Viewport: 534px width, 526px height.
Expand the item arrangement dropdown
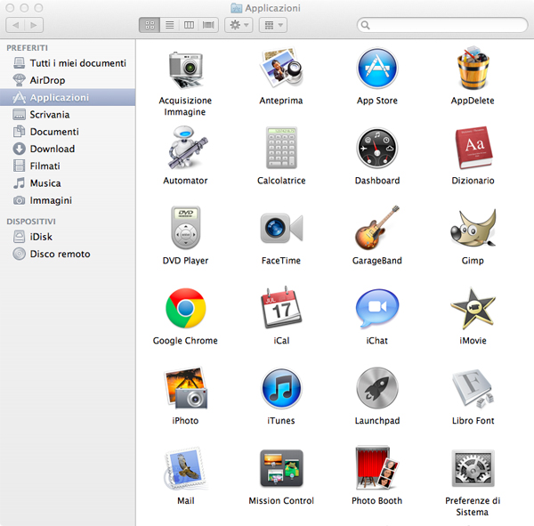tap(271, 25)
